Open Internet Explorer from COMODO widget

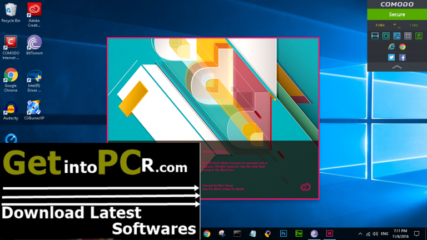[x=391, y=47]
